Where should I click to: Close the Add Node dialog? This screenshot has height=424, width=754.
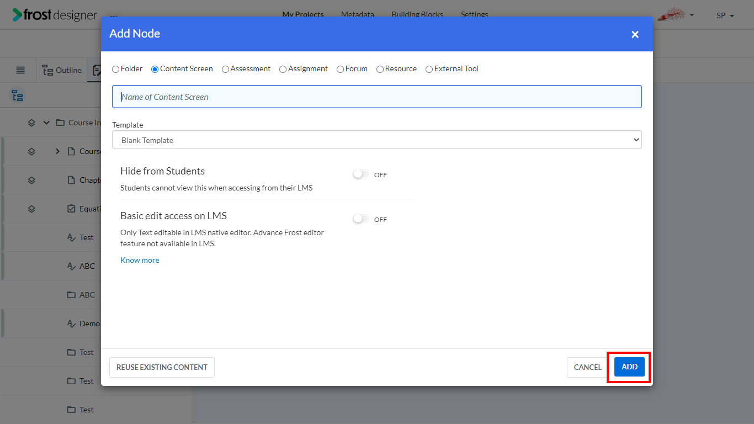pyautogui.click(x=635, y=34)
